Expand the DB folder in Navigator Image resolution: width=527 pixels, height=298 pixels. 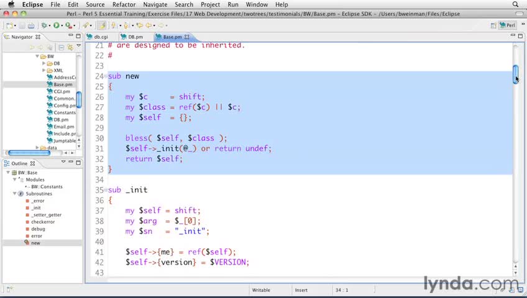[44, 63]
